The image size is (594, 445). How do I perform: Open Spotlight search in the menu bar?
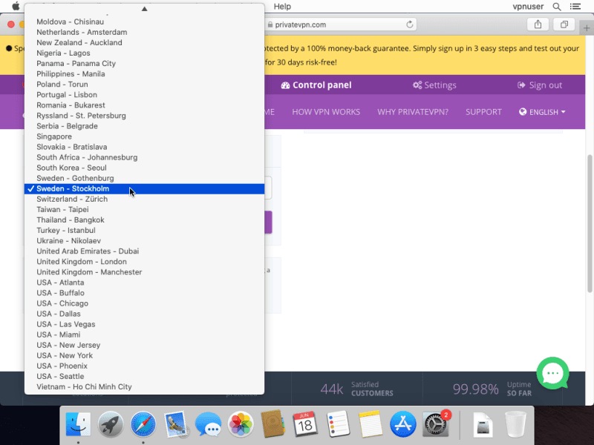(x=556, y=7)
